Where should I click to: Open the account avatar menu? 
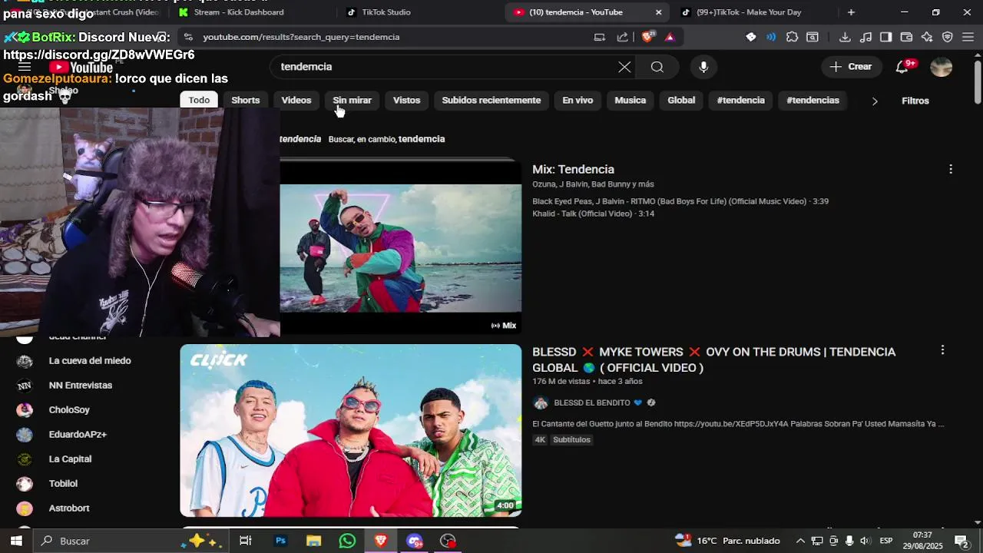(x=941, y=67)
